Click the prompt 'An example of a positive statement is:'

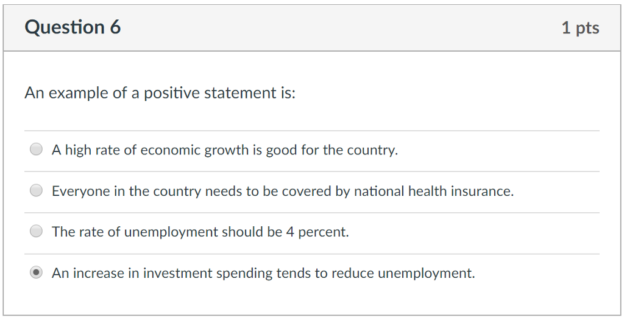160,93
